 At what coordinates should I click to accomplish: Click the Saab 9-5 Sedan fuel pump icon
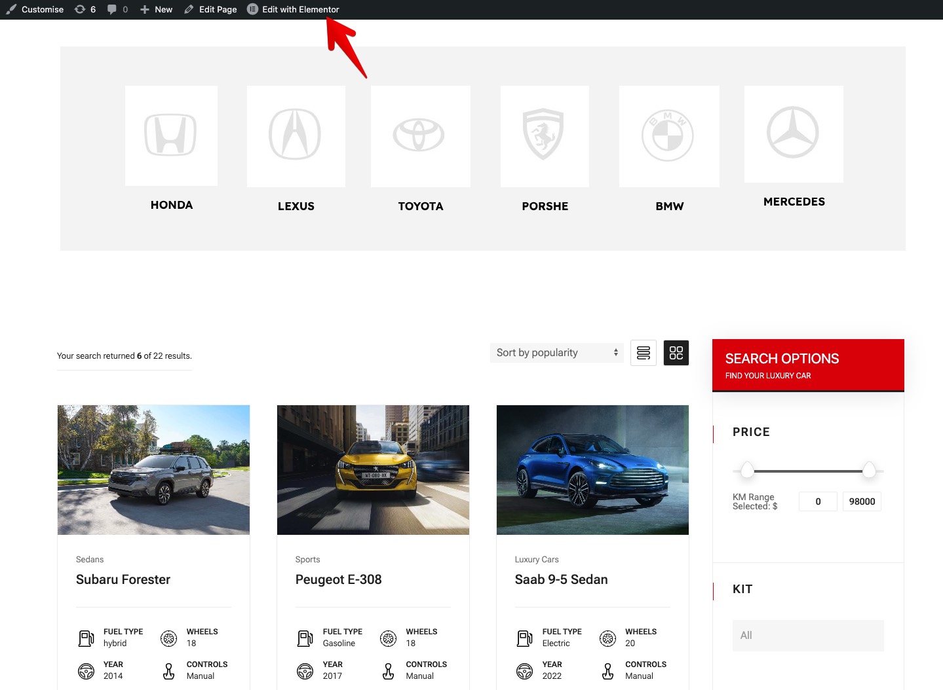click(x=525, y=638)
